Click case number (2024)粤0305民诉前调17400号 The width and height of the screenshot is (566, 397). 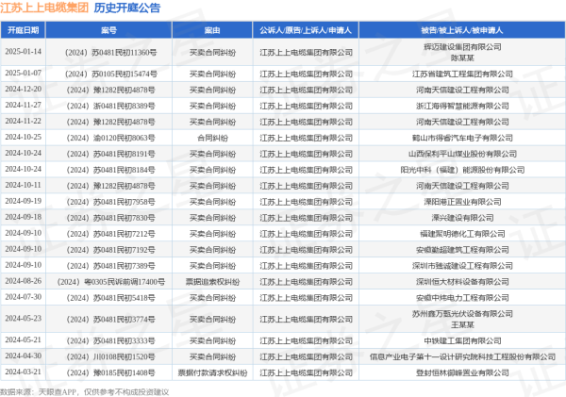tap(110, 282)
